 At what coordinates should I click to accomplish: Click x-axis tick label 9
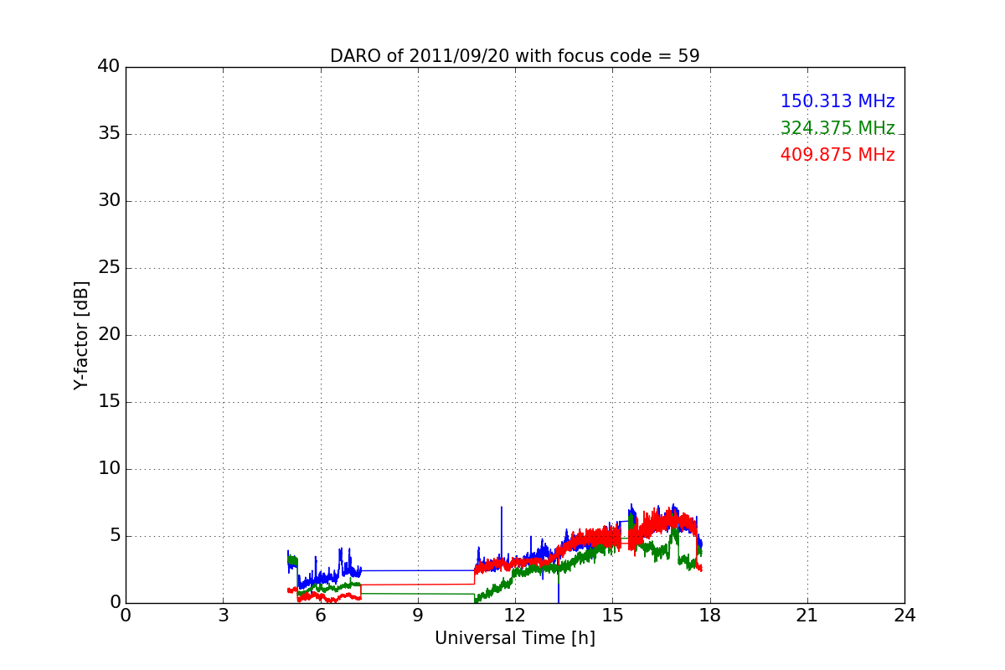click(x=418, y=615)
